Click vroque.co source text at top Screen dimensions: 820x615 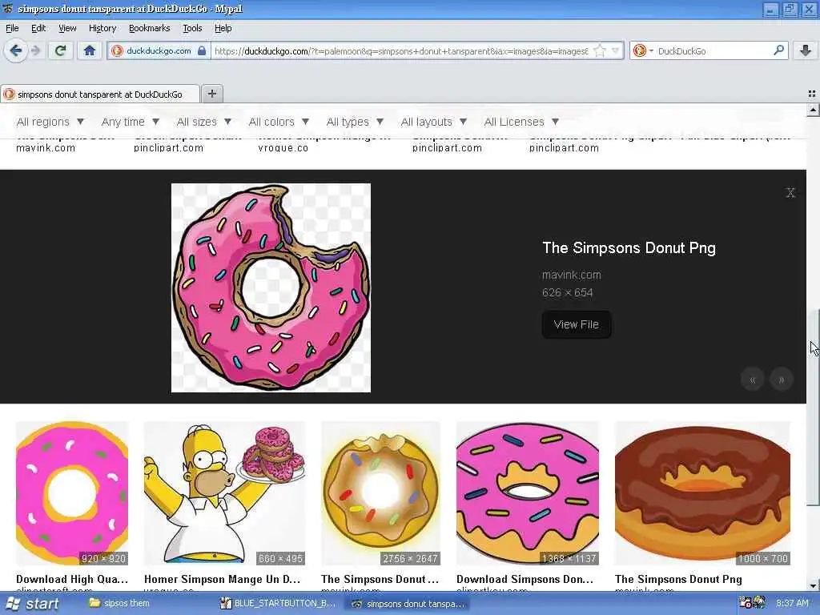[x=283, y=148]
